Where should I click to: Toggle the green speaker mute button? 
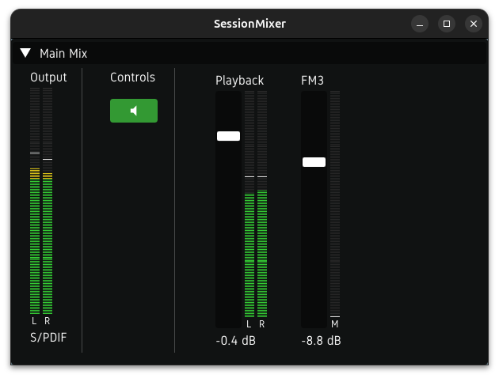click(133, 111)
